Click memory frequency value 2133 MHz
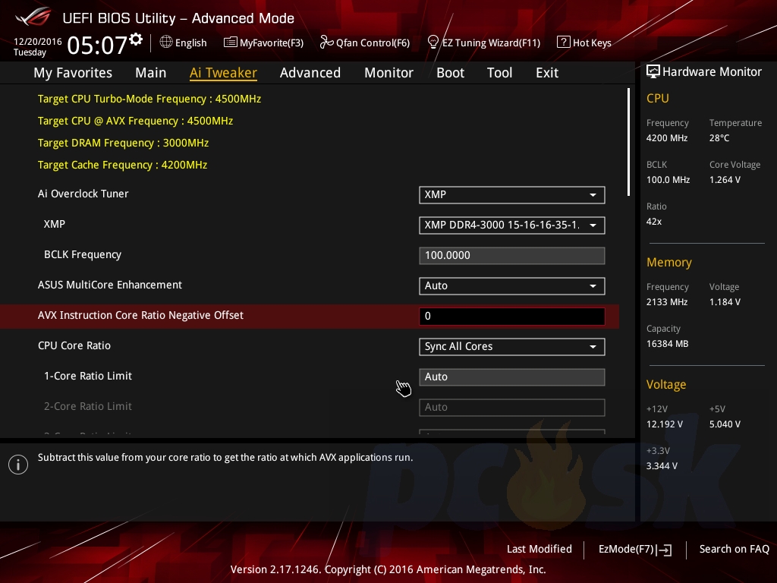Image resolution: width=777 pixels, height=583 pixels. (x=666, y=302)
